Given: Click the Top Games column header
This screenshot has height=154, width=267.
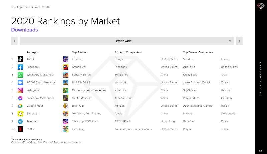Looking at the screenshot, I should [79, 52].
